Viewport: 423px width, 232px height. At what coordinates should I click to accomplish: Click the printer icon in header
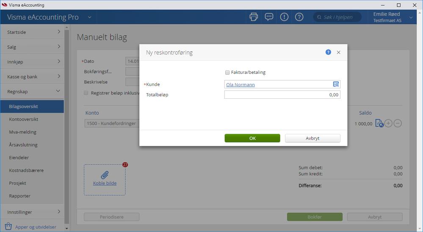tap(254, 17)
